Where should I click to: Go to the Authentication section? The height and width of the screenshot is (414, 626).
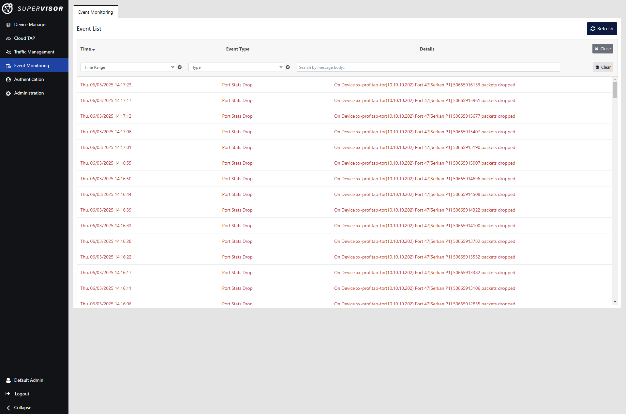point(29,79)
